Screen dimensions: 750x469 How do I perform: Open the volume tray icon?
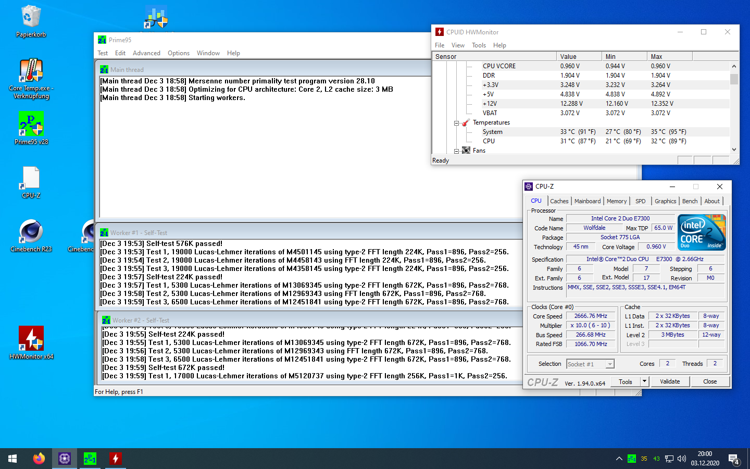click(681, 459)
